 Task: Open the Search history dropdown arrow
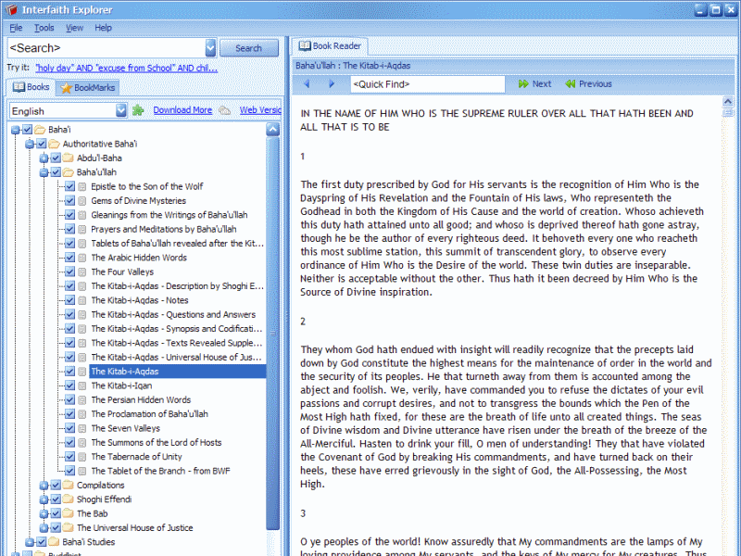click(x=210, y=48)
